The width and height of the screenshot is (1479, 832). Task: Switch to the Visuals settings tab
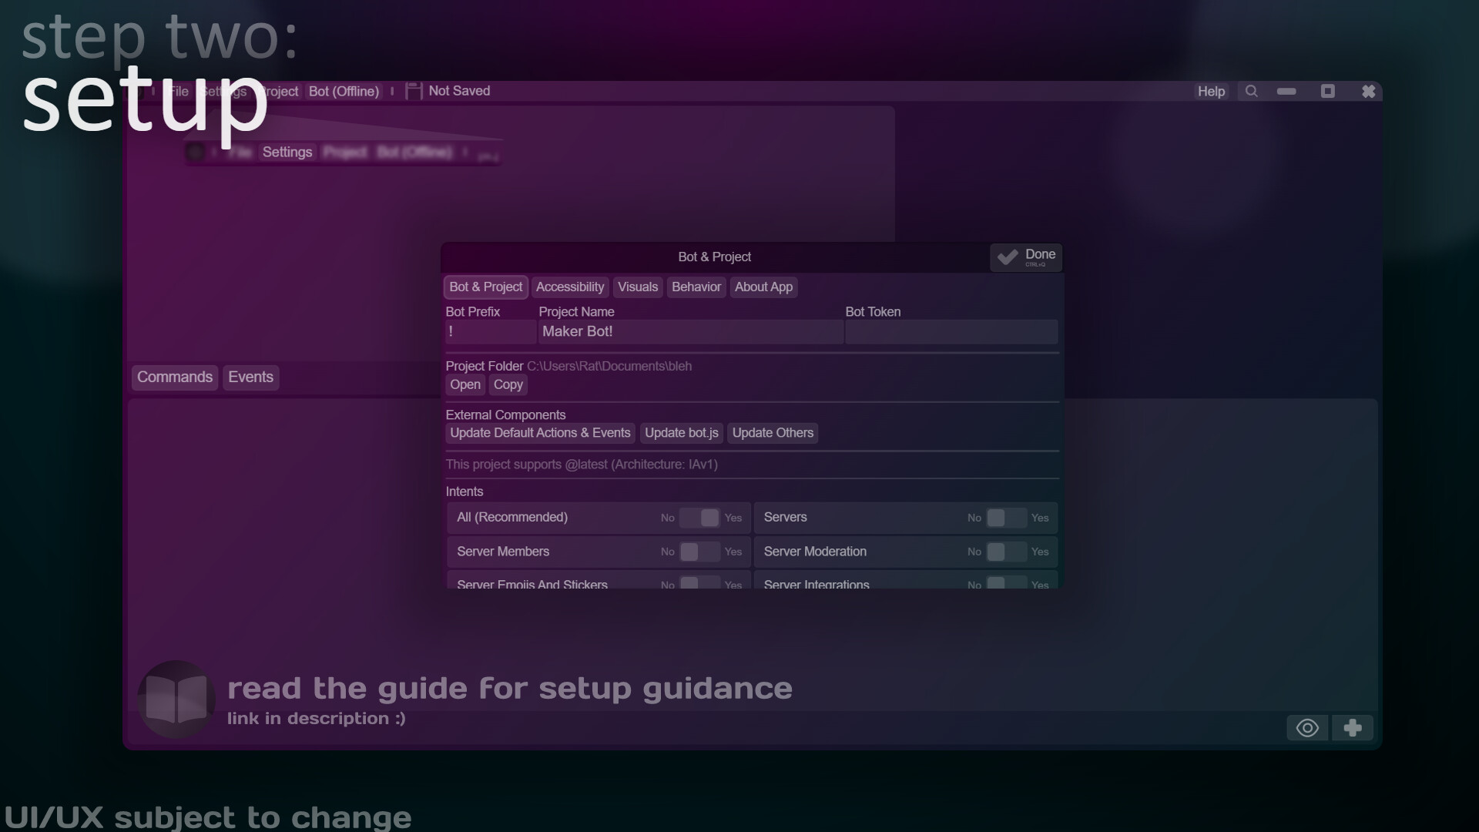(637, 287)
